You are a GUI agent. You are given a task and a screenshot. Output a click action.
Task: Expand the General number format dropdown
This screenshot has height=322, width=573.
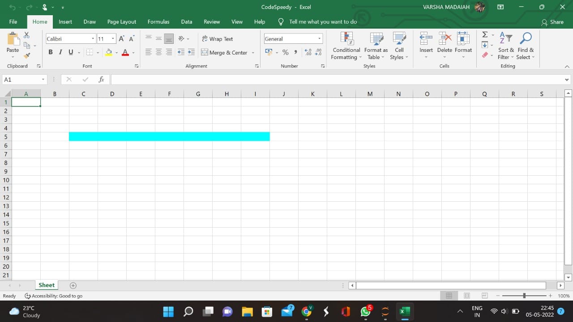point(319,39)
